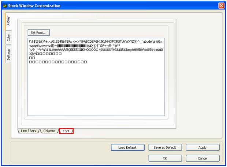Close the Stock Window Customization dialog
This screenshot has width=227, height=167.
pos(221,5)
